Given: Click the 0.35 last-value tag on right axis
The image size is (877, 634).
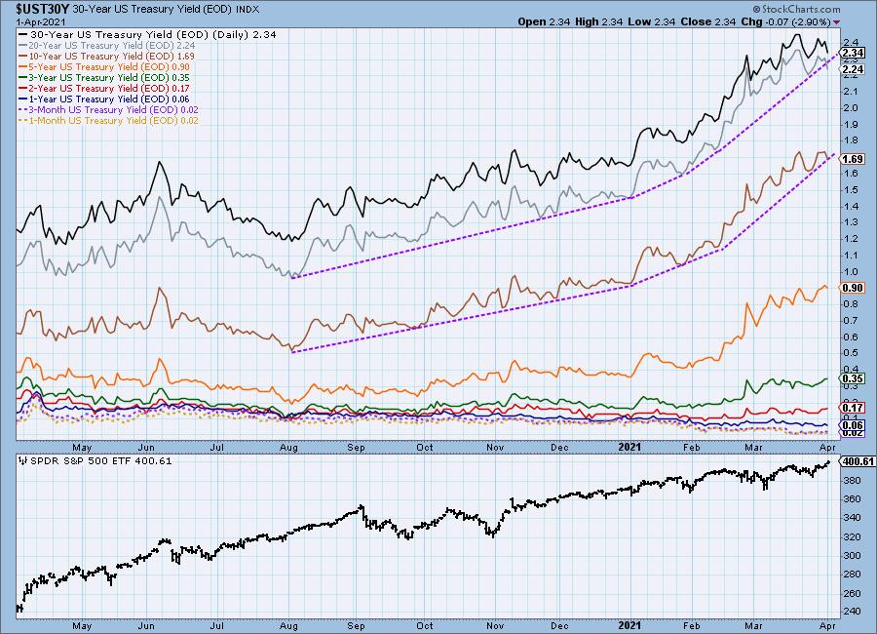Looking at the screenshot, I should pyautogui.click(x=853, y=378).
